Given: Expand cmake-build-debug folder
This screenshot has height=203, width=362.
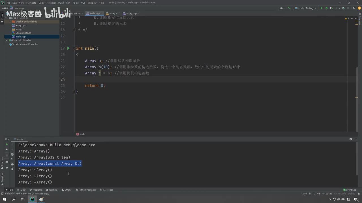Looking at the screenshot, I should point(10,21).
